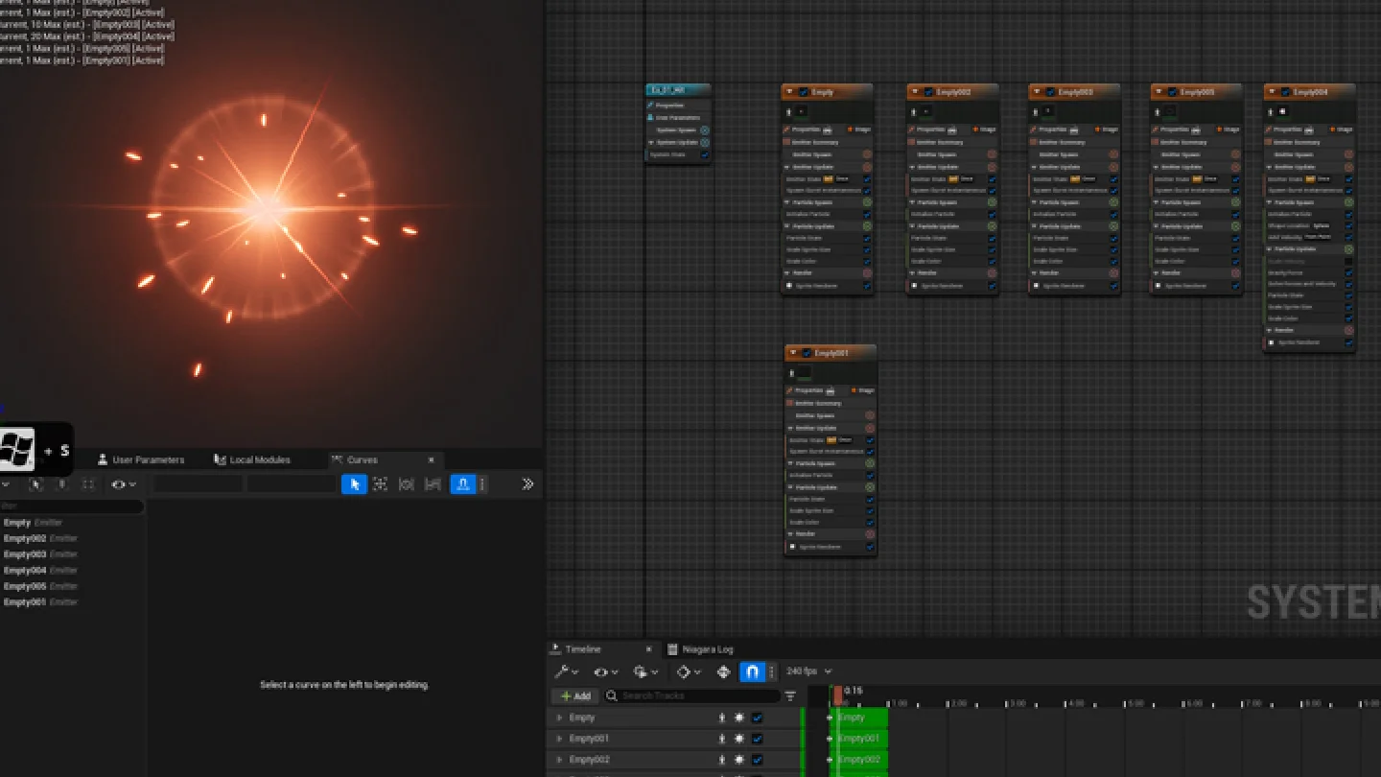Click the filter icon next to Search Tracks
The image size is (1381, 777).
click(x=790, y=696)
